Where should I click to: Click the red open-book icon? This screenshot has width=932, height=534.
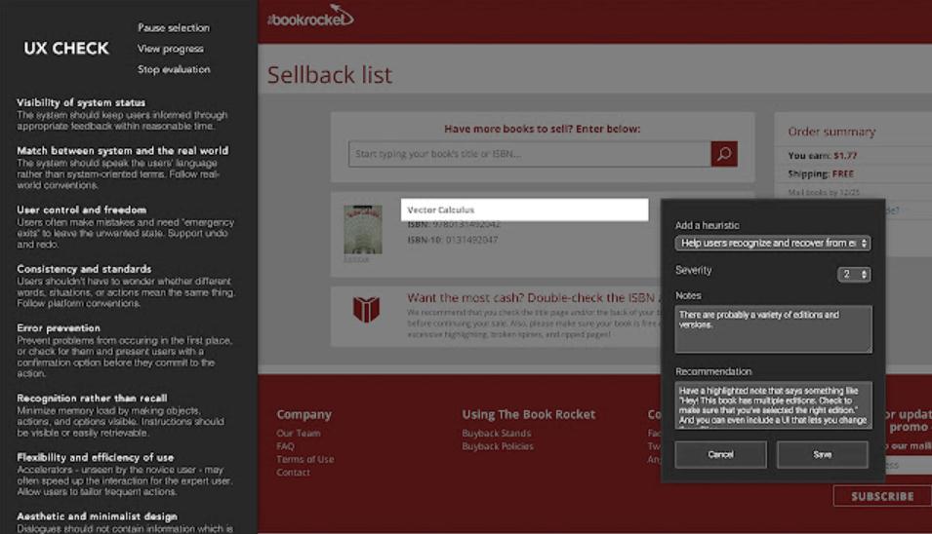pyautogui.click(x=366, y=309)
